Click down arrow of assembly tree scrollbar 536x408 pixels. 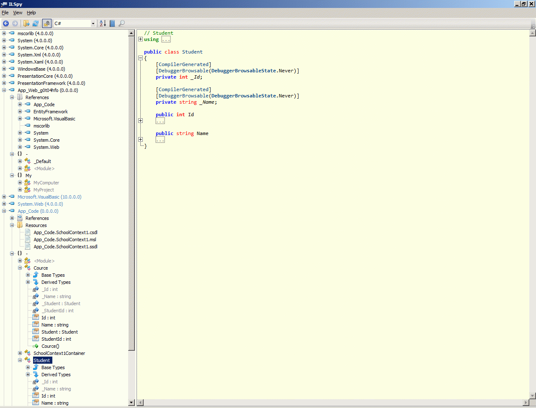coord(131,403)
